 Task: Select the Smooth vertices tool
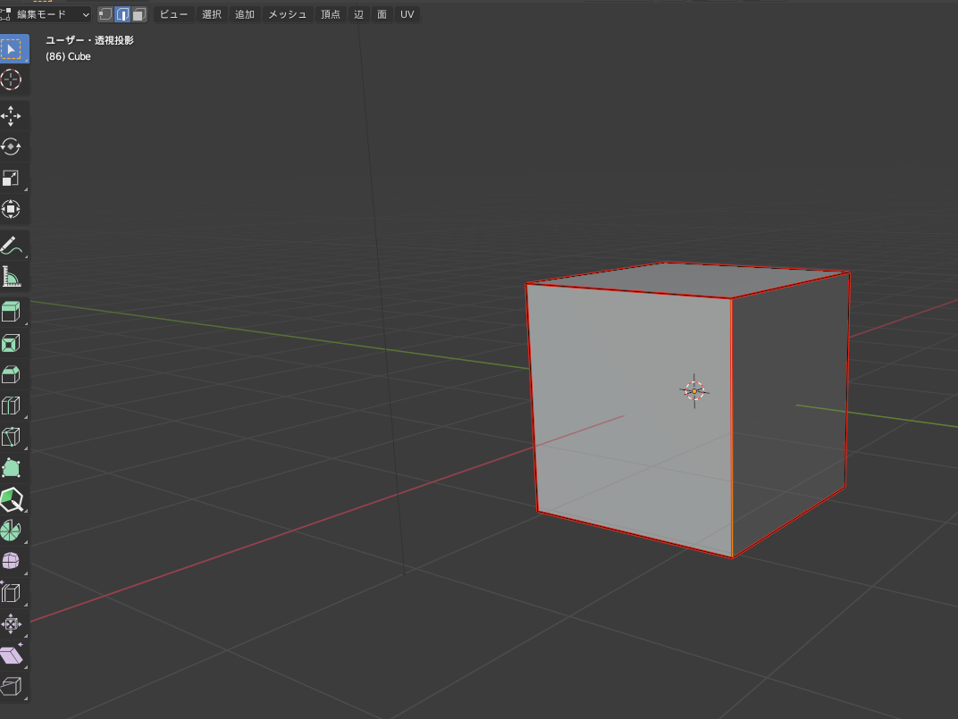pyautogui.click(x=12, y=562)
